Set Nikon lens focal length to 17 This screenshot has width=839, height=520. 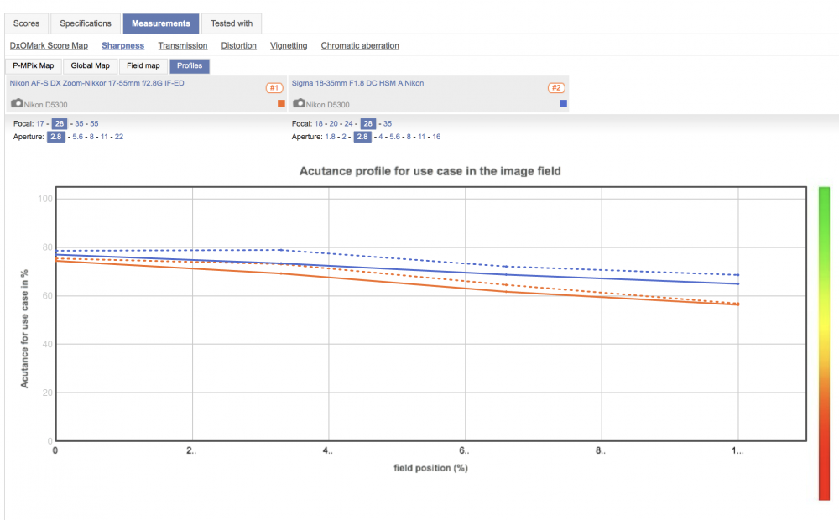point(40,123)
